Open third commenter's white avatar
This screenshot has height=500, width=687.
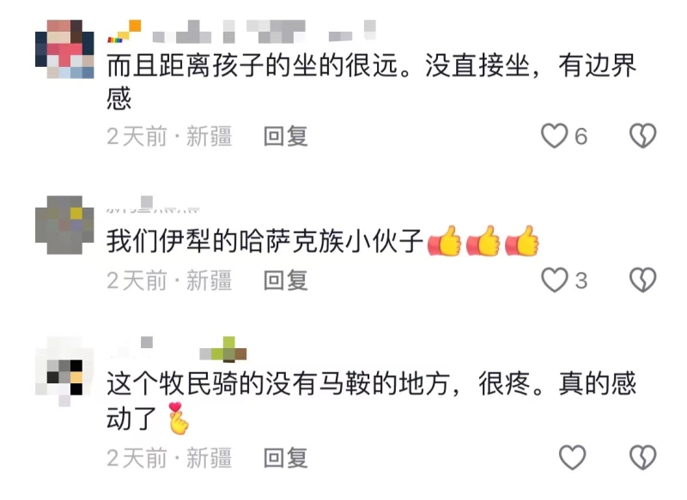click(x=64, y=371)
